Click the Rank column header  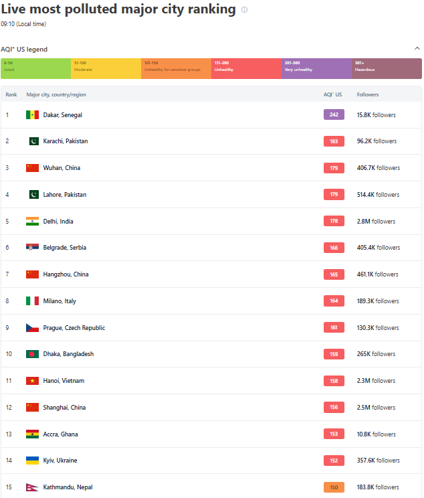(11, 95)
